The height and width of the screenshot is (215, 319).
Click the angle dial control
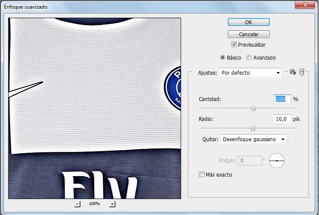pos(277,161)
